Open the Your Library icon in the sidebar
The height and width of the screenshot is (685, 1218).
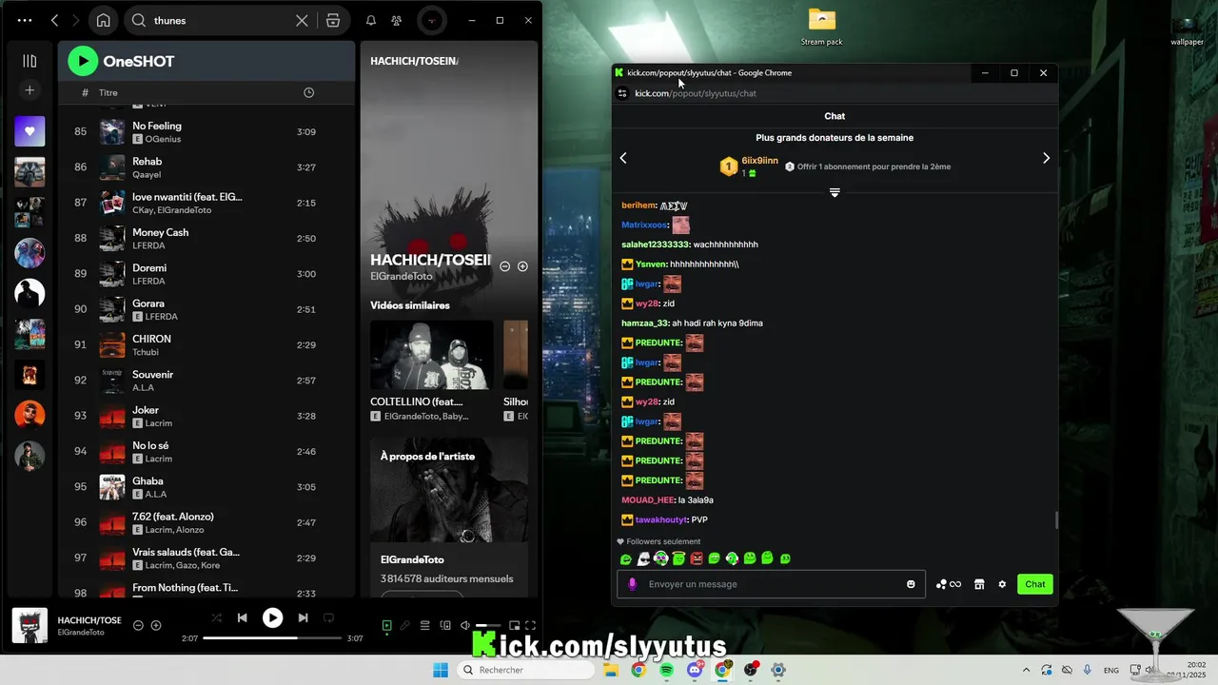coord(29,61)
